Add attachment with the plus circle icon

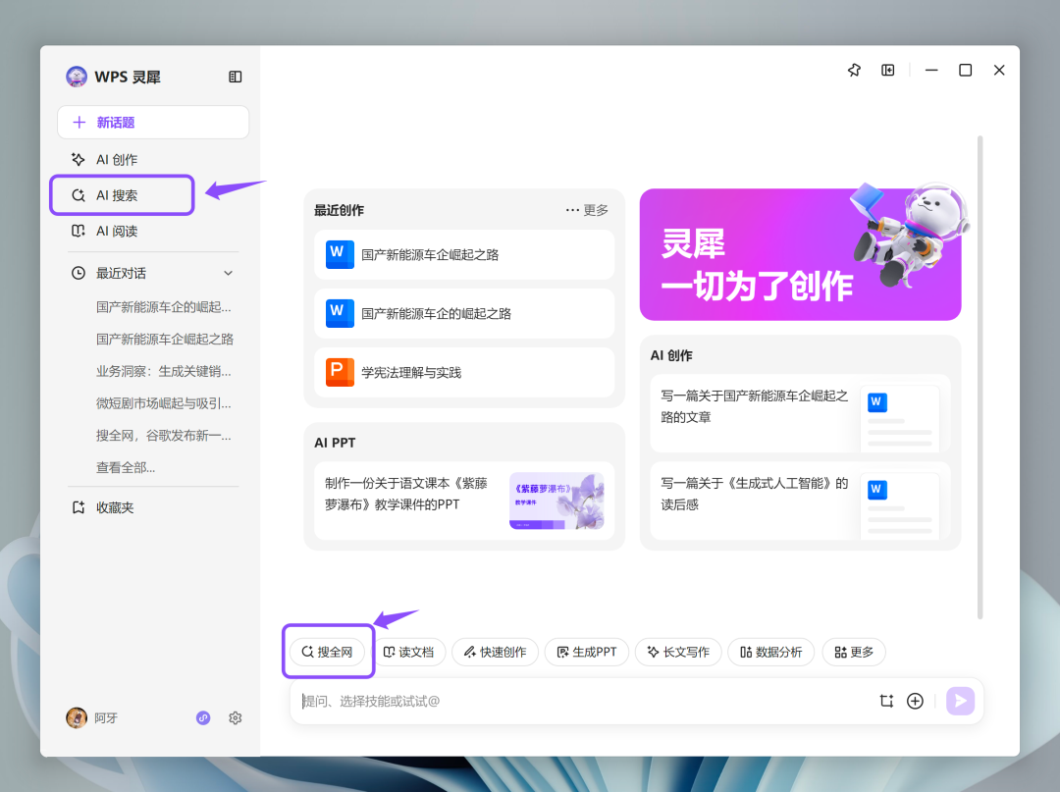915,701
